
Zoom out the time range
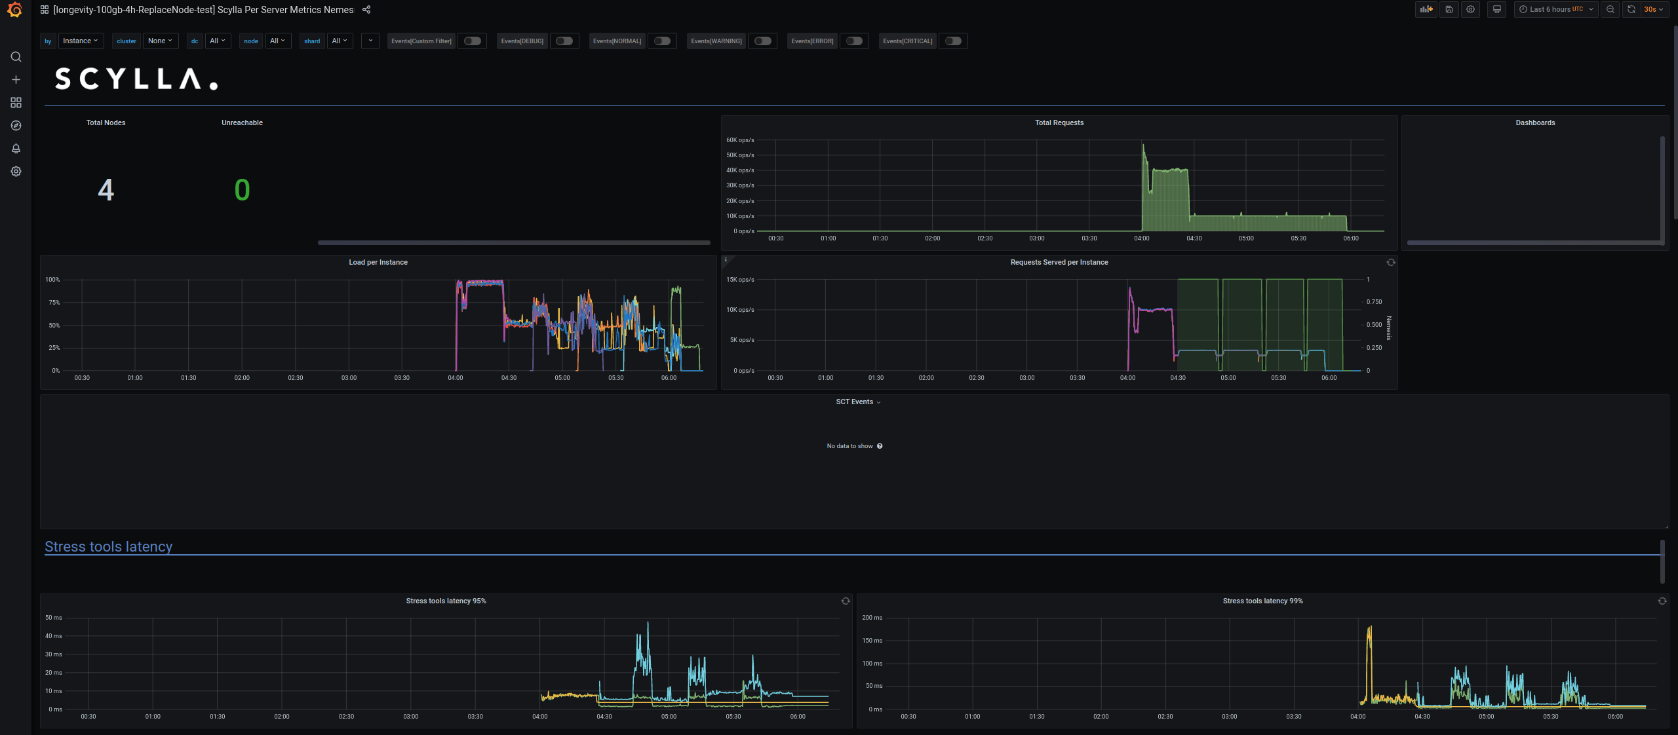click(x=1610, y=9)
